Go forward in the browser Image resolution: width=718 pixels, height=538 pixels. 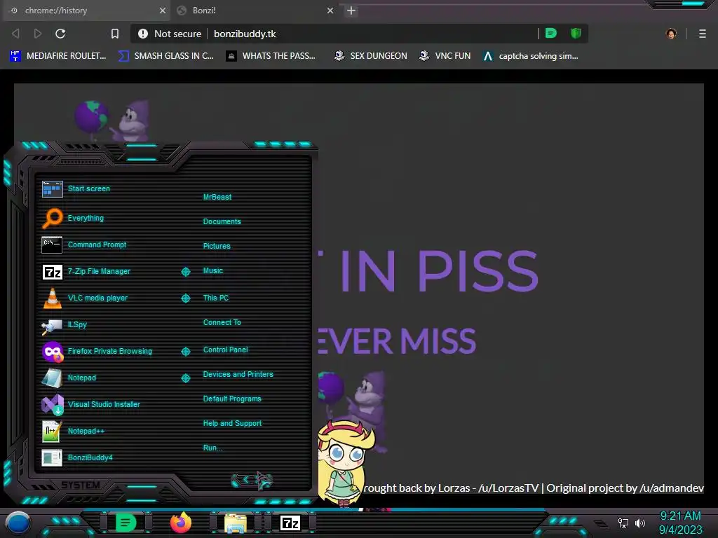(38, 34)
